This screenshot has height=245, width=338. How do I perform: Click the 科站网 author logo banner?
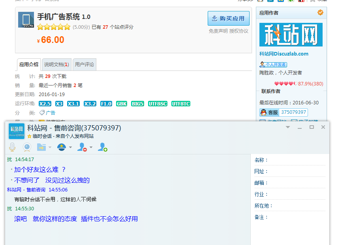(x=291, y=35)
